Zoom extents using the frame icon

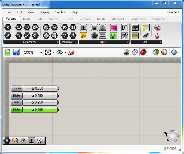(x=48, y=52)
